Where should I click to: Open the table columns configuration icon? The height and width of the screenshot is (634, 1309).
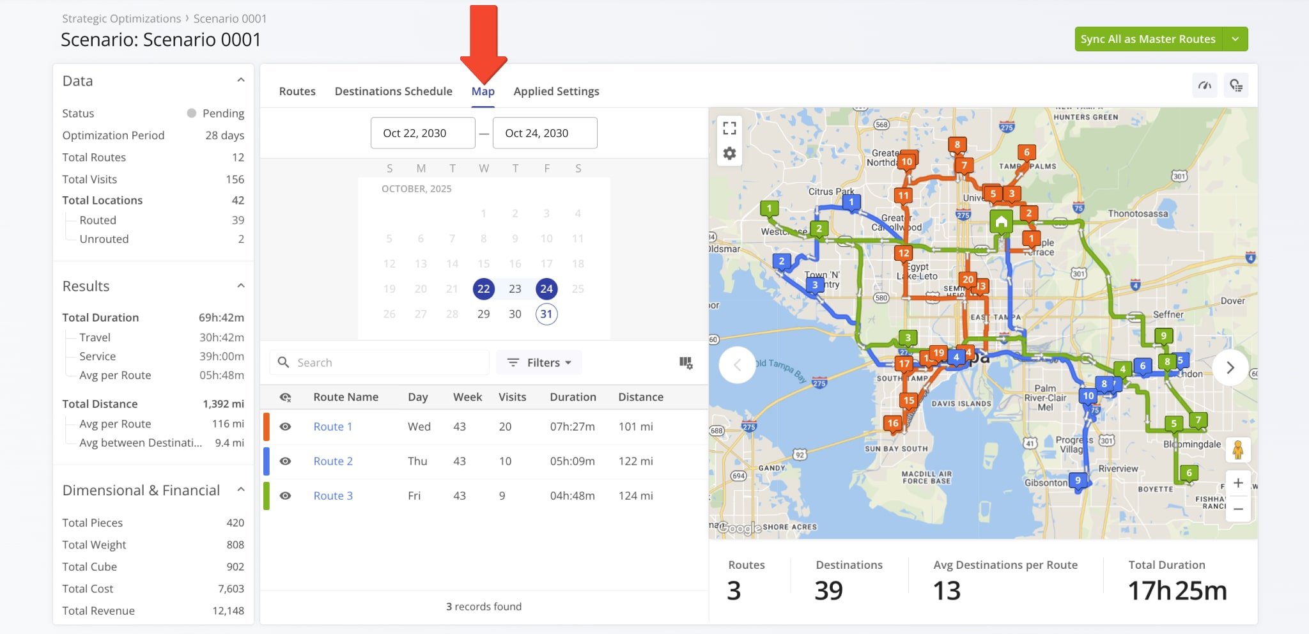coord(686,363)
